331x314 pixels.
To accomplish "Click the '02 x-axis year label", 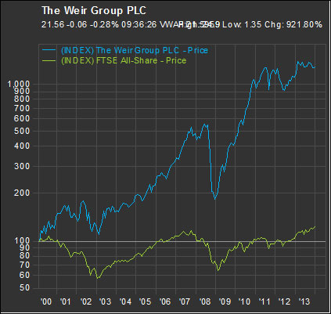I will coord(86,302).
